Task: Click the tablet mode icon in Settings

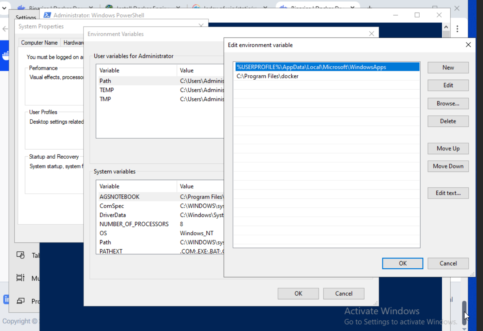Action: point(20,255)
